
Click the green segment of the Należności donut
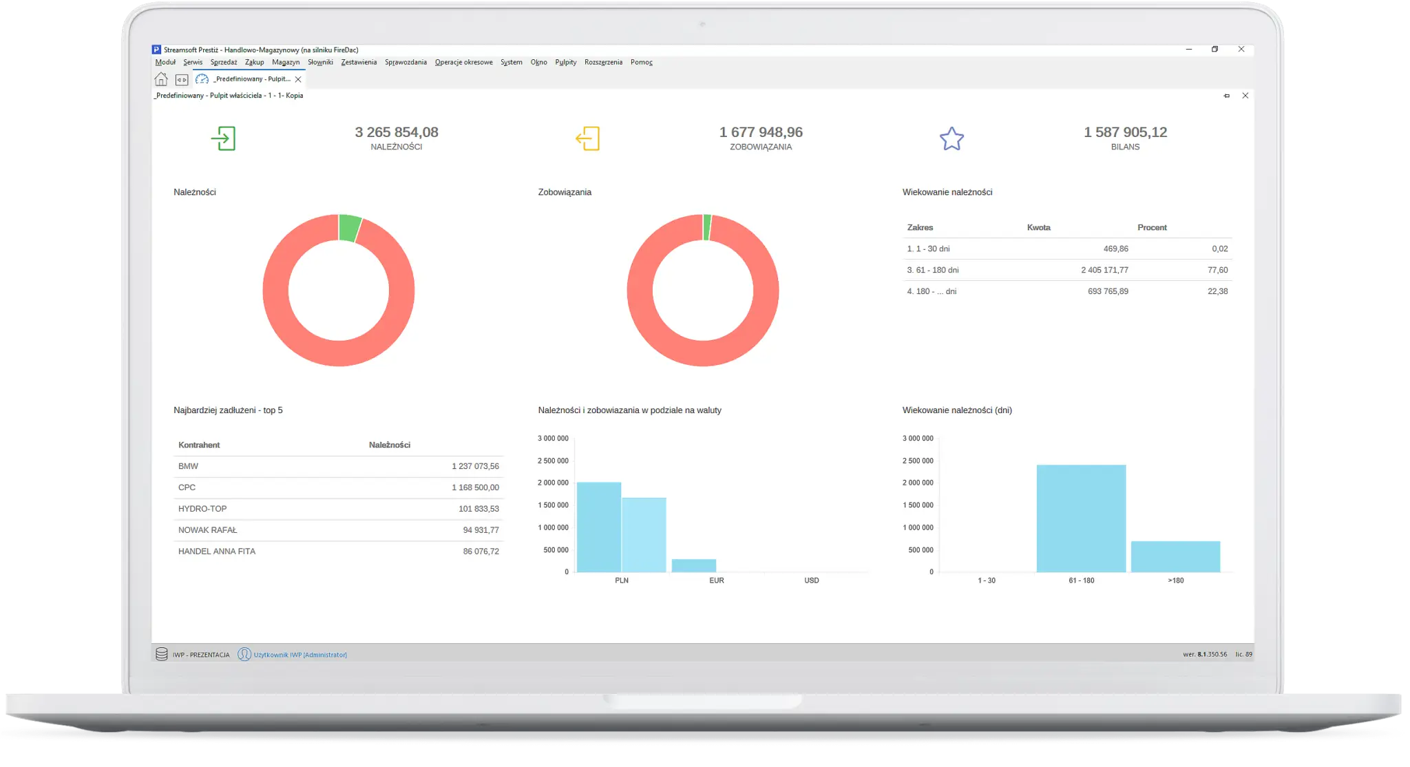(350, 228)
